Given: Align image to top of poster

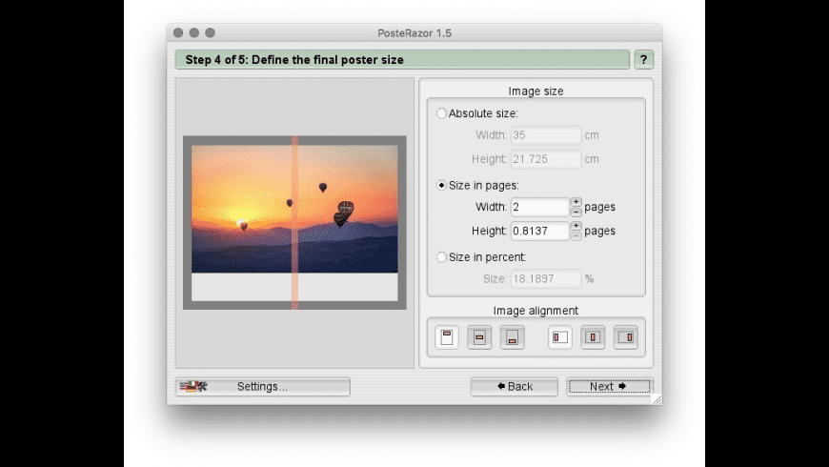Looking at the screenshot, I should pos(447,337).
